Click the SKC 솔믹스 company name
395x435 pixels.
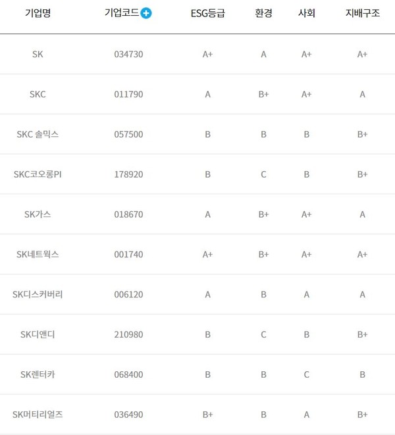(x=38, y=134)
